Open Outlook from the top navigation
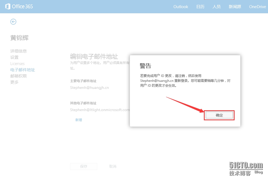This screenshot has height=181, width=268. click(181, 7)
